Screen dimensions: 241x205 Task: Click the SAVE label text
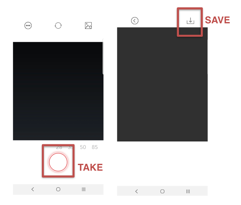217,20
